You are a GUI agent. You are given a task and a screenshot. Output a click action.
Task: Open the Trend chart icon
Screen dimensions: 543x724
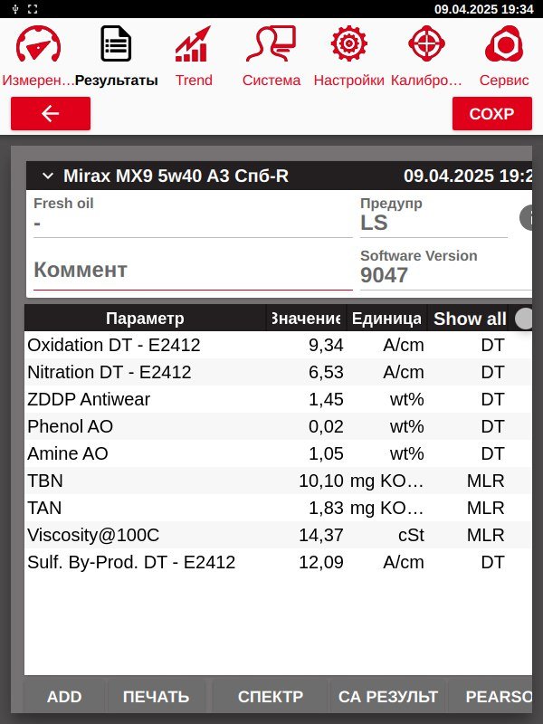[194, 43]
